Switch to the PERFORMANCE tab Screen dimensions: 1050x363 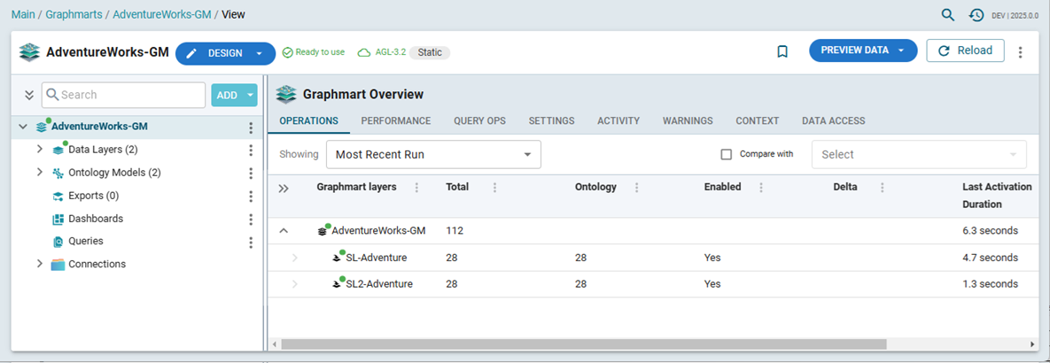[x=395, y=121]
